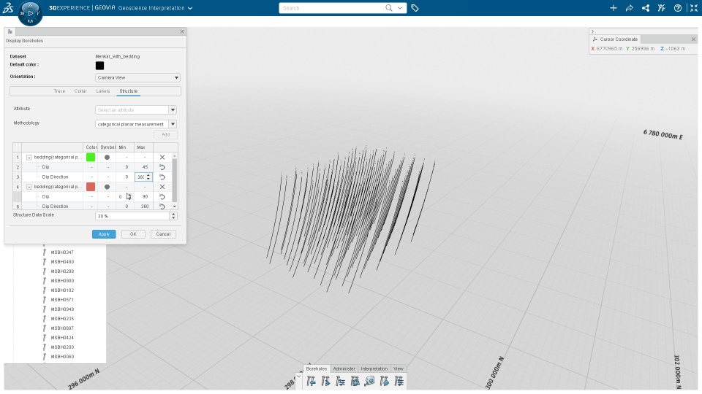This screenshot has width=702, height=394.
Task: Remove row 4 bedding entry with X
Action: click(x=162, y=187)
